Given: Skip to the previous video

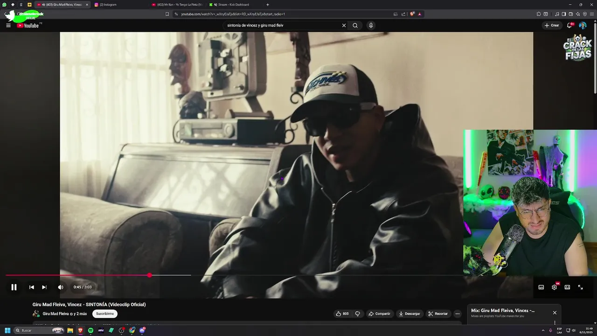Looking at the screenshot, I should tap(31, 287).
